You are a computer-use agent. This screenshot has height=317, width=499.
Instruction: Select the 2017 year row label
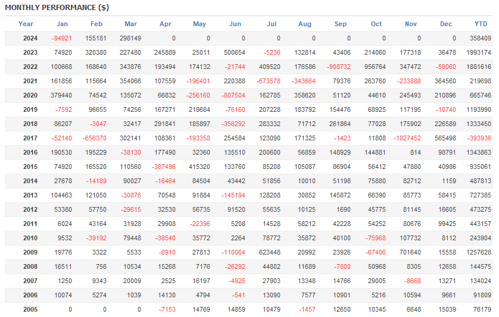(30, 139)
